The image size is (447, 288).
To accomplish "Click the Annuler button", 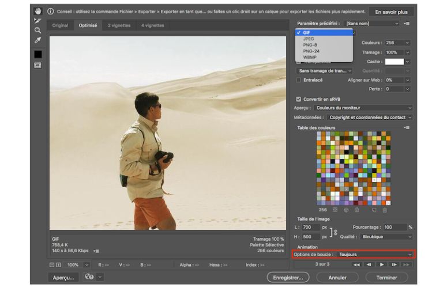I will [x=337, y=278].
